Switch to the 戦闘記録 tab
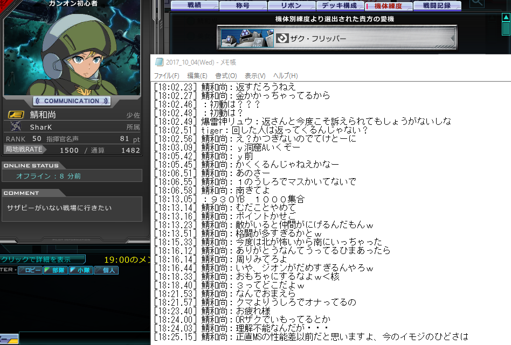511x345 pixels. pyautogui.click(x=438, y=6)
